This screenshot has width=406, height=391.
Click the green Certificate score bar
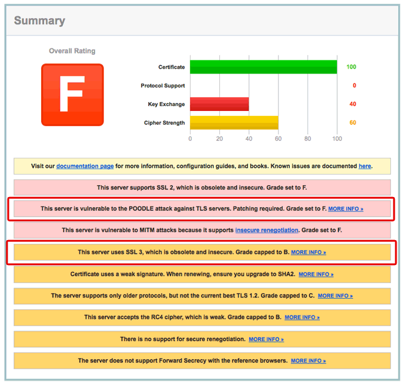click(x=263, y=67)
